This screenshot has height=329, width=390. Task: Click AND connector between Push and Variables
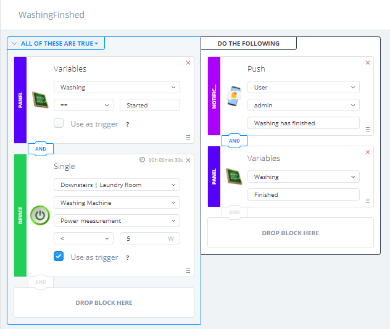tap(234, 141)
